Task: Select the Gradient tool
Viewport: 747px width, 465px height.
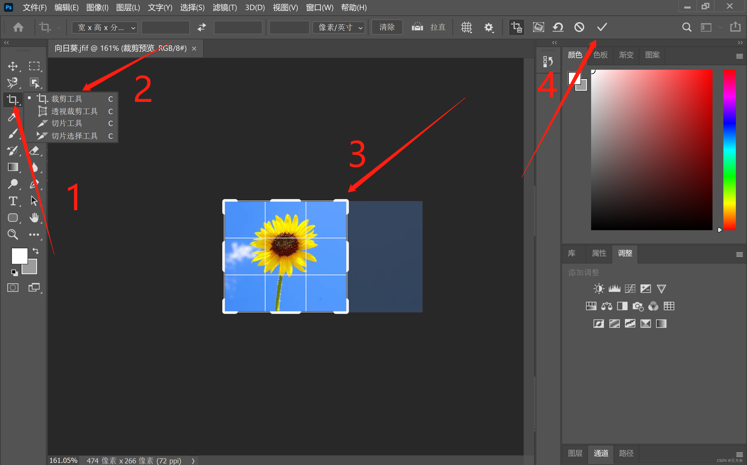Action: pyautogui.click(x=13, y=167)
